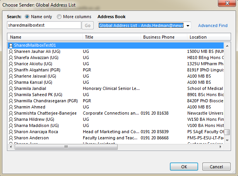
Task: Click the contact icon next to Sharma Kansal
Action: (x=11, y=82)
